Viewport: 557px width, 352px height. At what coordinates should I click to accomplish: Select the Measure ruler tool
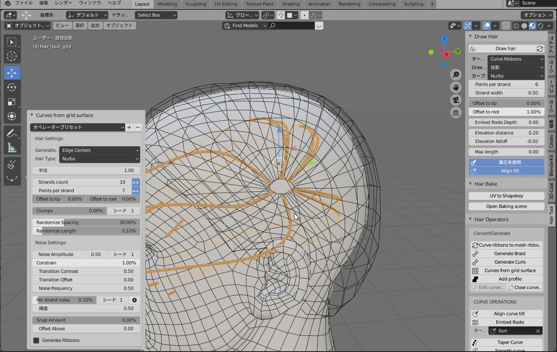tap(12, 148)
